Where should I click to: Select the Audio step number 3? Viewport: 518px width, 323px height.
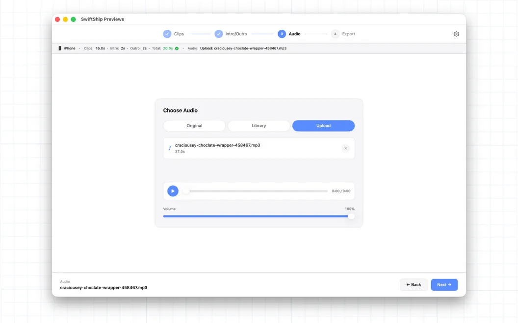coord(289,34)
